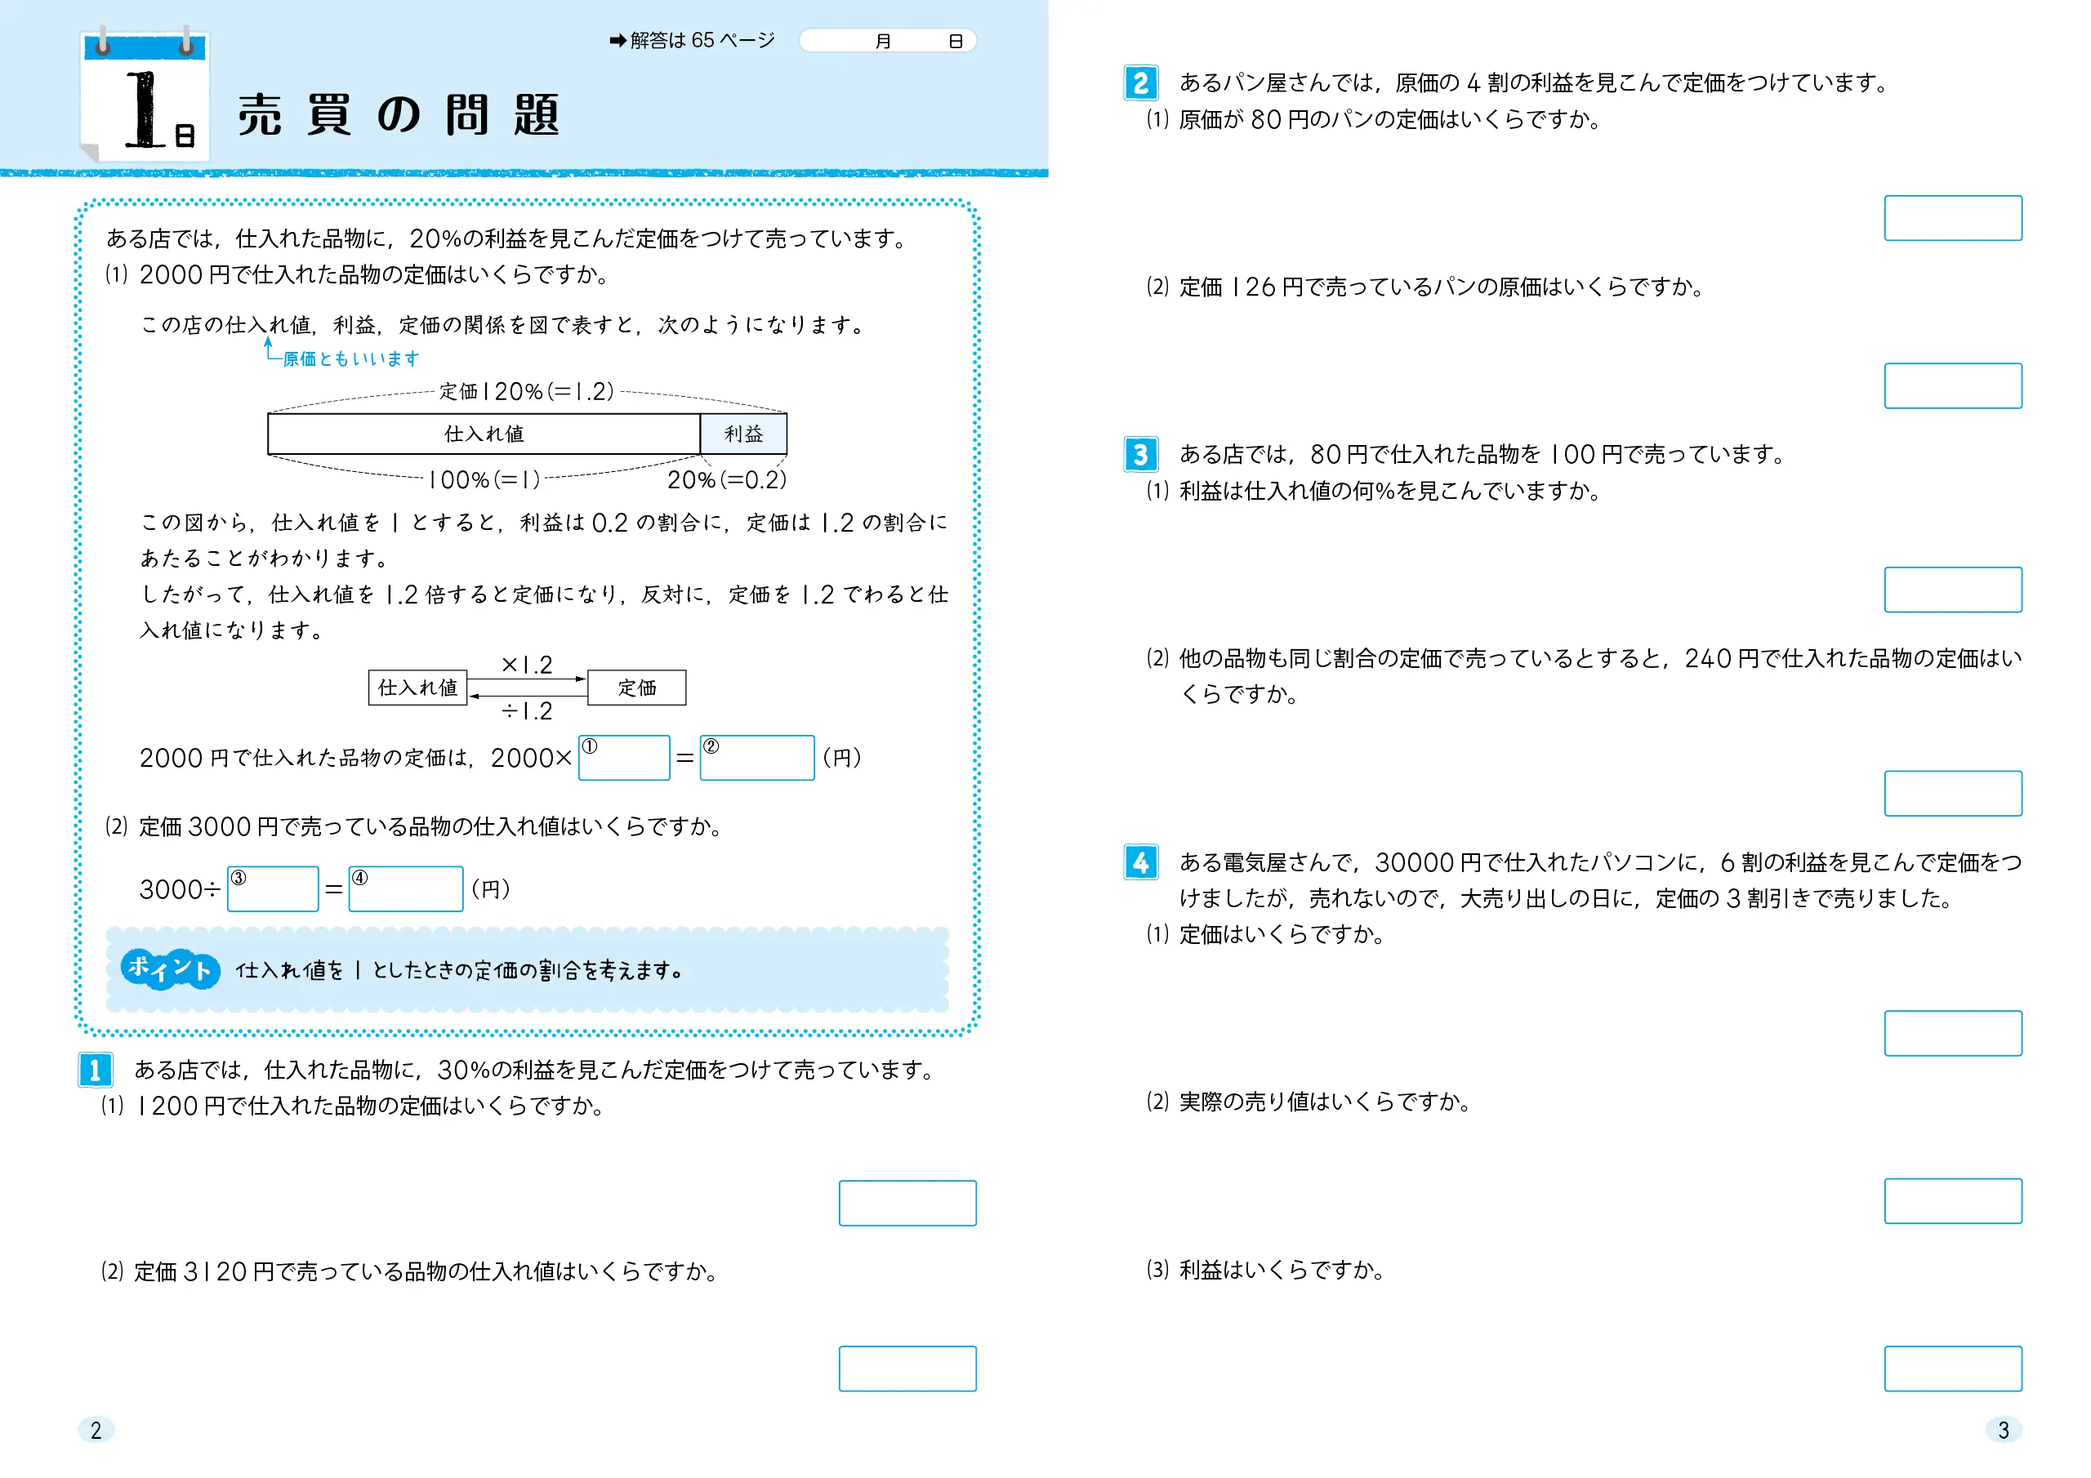Click answer box for 原価80円のパン question
The image size is (2091, 1478).
tap(1954, 218)
